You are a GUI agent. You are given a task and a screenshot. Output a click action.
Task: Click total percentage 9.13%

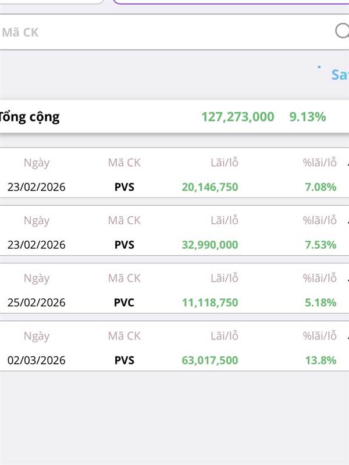click(307, 117)
